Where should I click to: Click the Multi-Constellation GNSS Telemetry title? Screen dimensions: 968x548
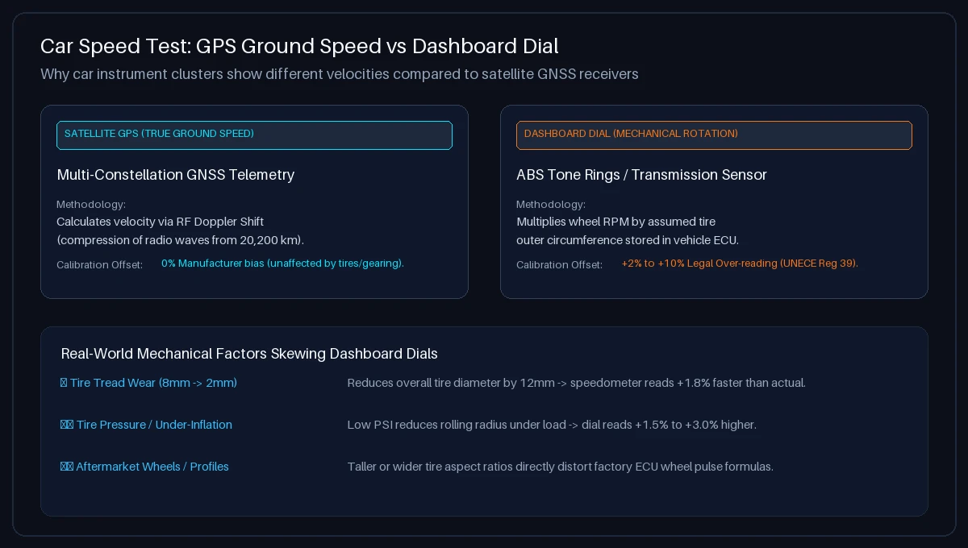pos(176,175)
